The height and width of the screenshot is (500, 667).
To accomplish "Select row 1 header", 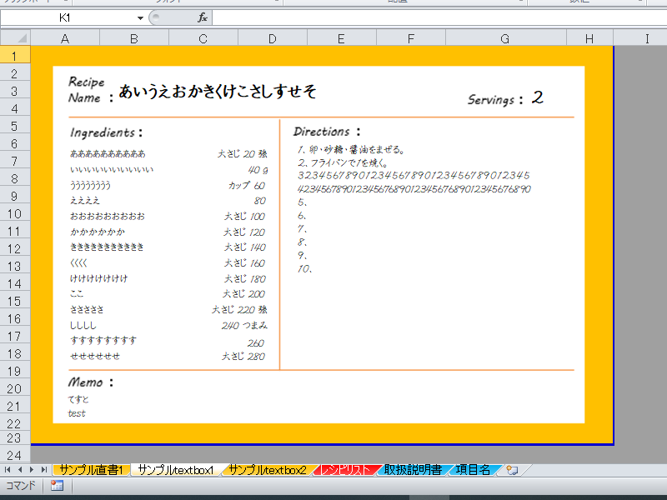I will point(15,55).
